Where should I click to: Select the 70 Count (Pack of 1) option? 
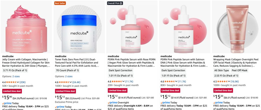67,70
